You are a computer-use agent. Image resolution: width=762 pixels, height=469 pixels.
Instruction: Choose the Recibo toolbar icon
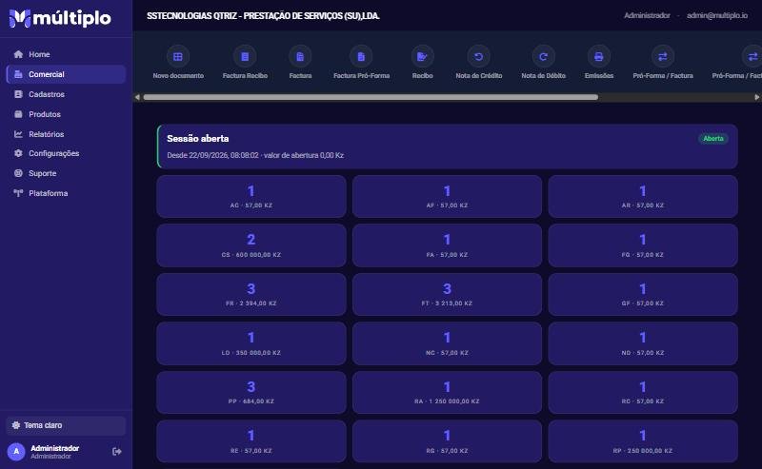click(x=422, y=57)
